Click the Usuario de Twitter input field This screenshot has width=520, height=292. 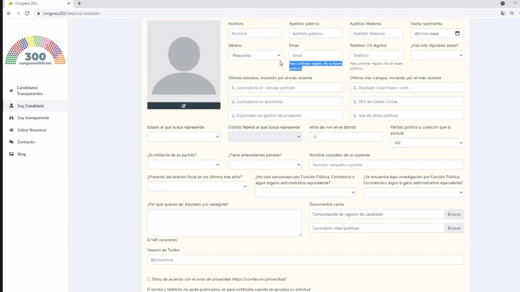coord(305,260)
